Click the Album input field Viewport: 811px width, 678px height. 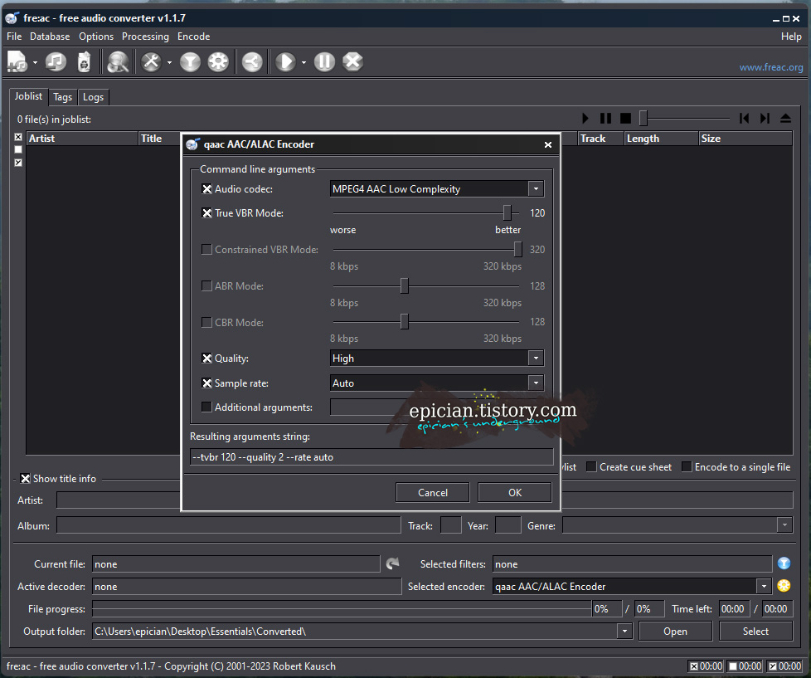[x=229, y=525]
